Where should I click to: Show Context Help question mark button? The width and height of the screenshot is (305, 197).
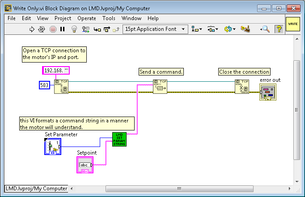(x=279, y=29)
